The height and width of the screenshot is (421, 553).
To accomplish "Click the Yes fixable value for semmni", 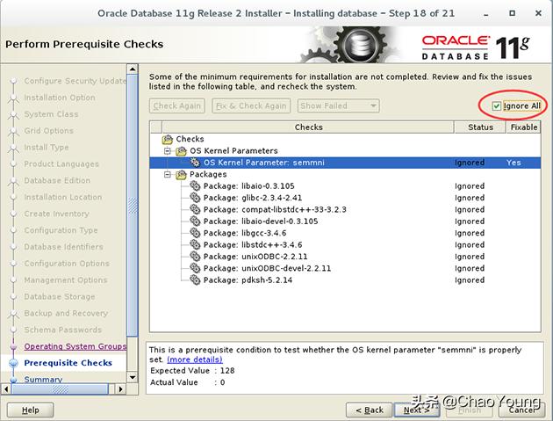I will 513,163.
